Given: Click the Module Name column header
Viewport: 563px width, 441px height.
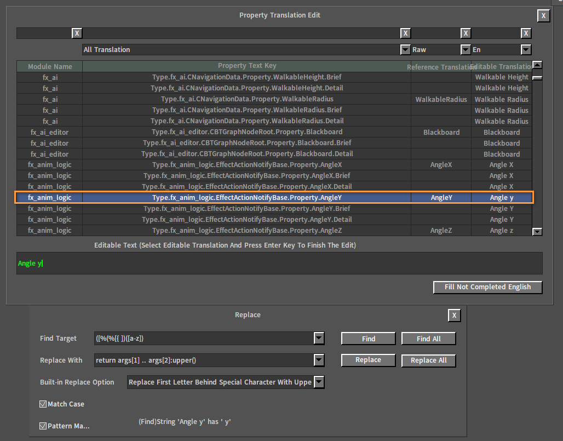Looking at the screenshot, I should [50, 66].
